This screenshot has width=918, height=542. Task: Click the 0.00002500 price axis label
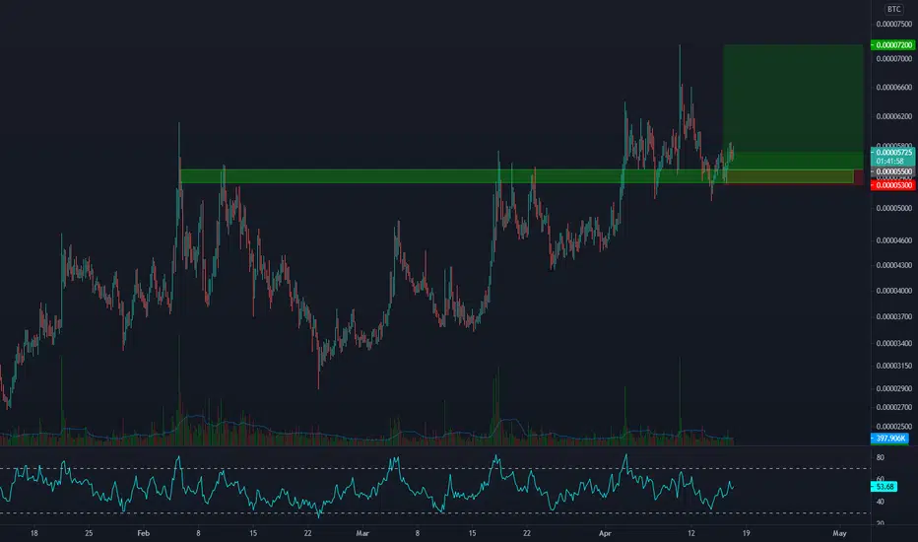[x=894, y=427]
